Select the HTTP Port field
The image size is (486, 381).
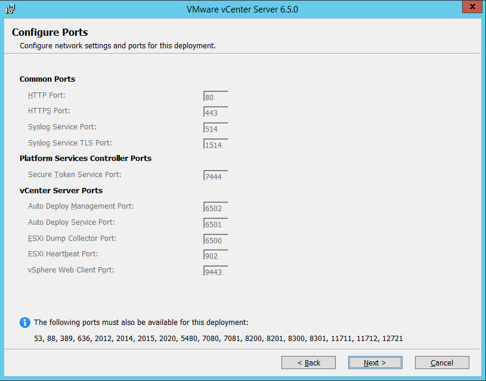point(216,97)
